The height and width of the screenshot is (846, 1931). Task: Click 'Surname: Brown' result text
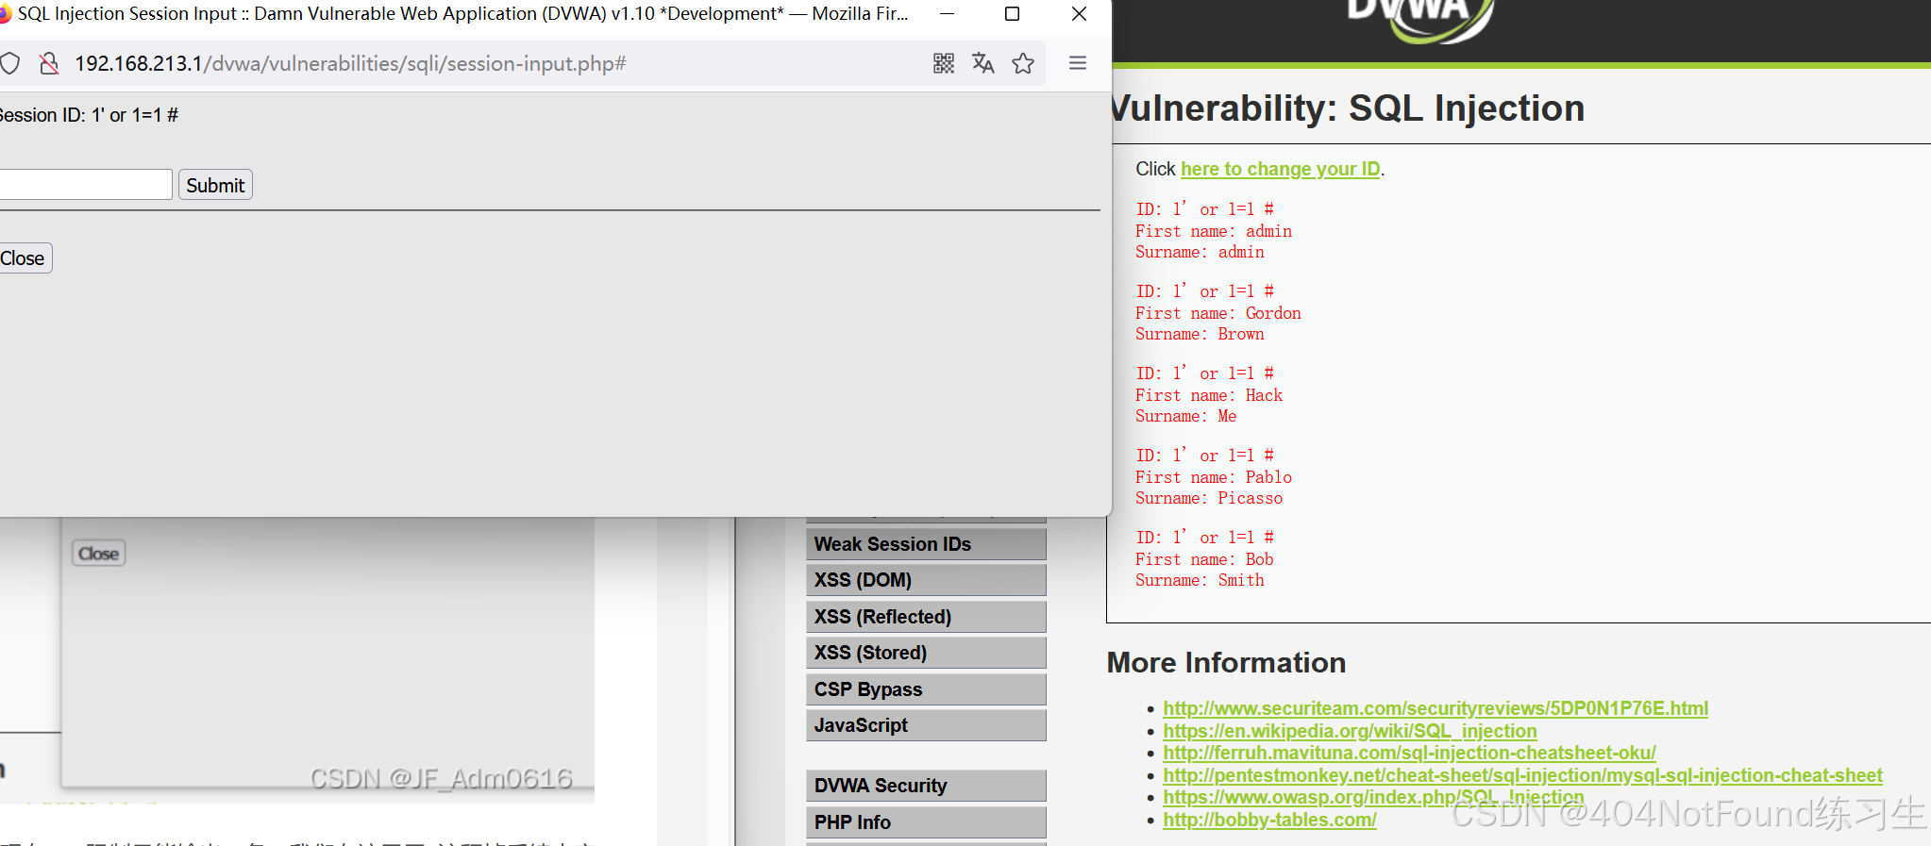(x=1200, y=334)
